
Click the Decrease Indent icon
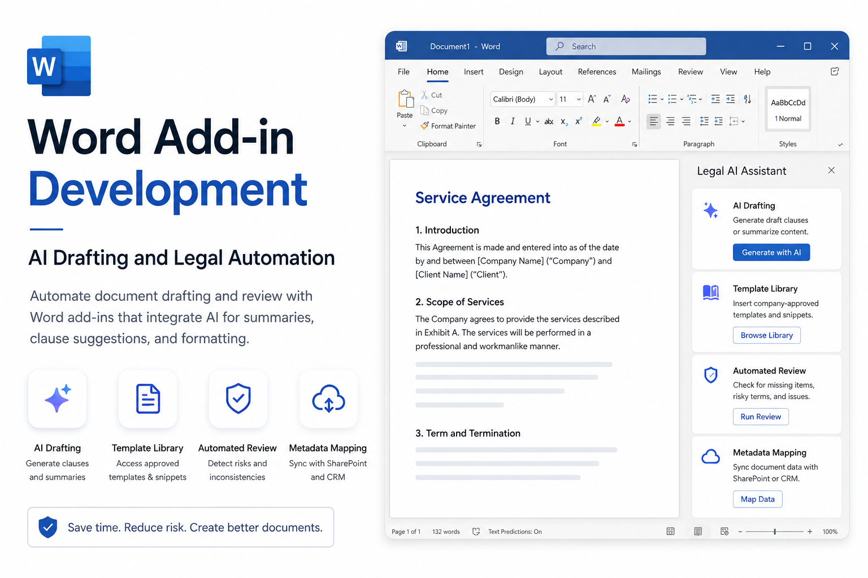tap(715, 99)
